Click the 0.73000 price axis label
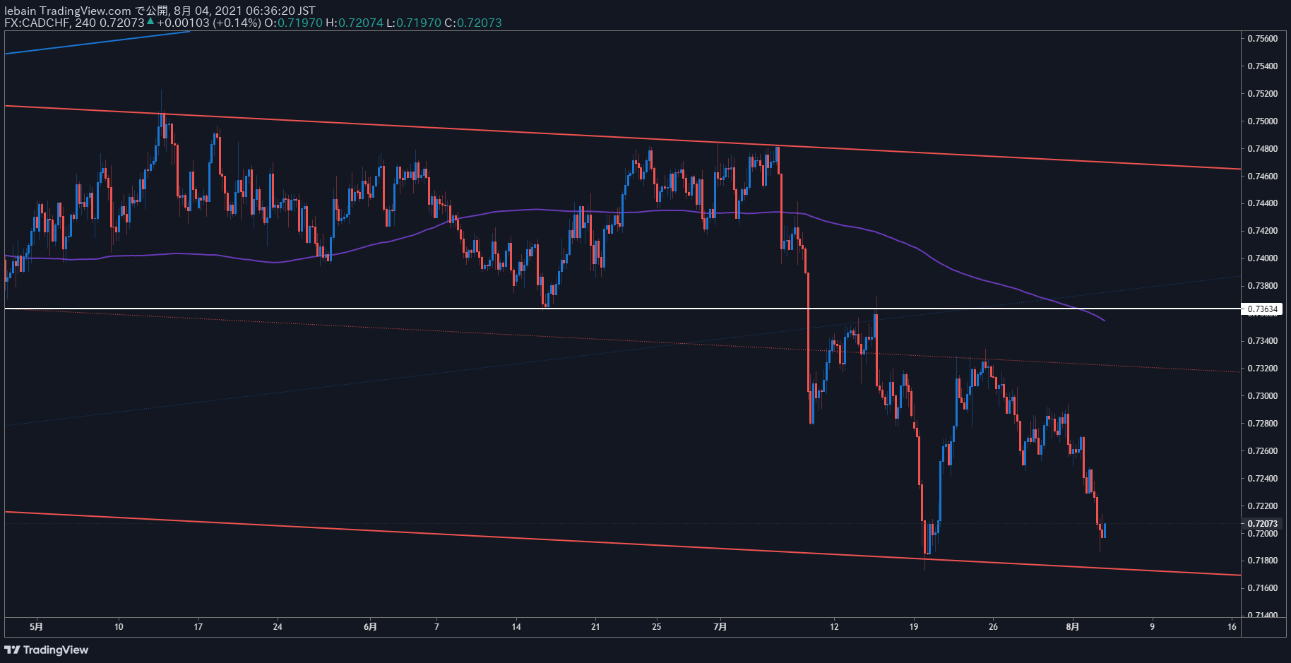 pyautogui.click(x=1263, y=396)
